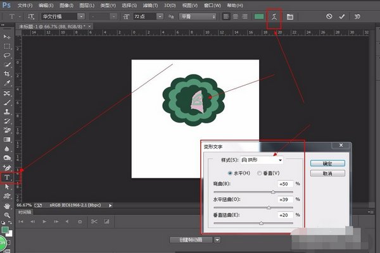Screen dimensions: 380x253
Task: Open the tool preset picker arrow beside T
Action: click(20, 16)
